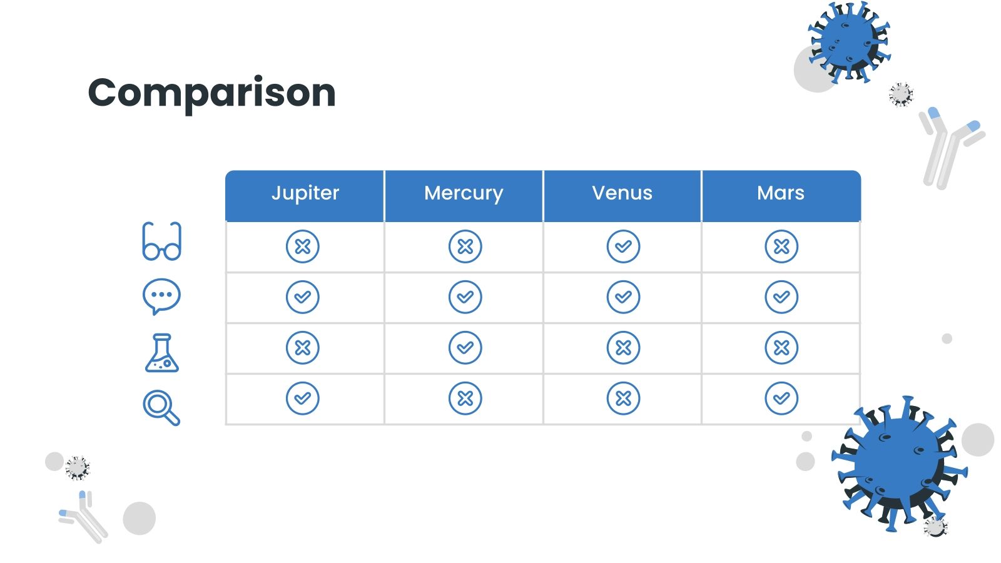
Task: Click the laboratory flask icon
Action: 162,353
